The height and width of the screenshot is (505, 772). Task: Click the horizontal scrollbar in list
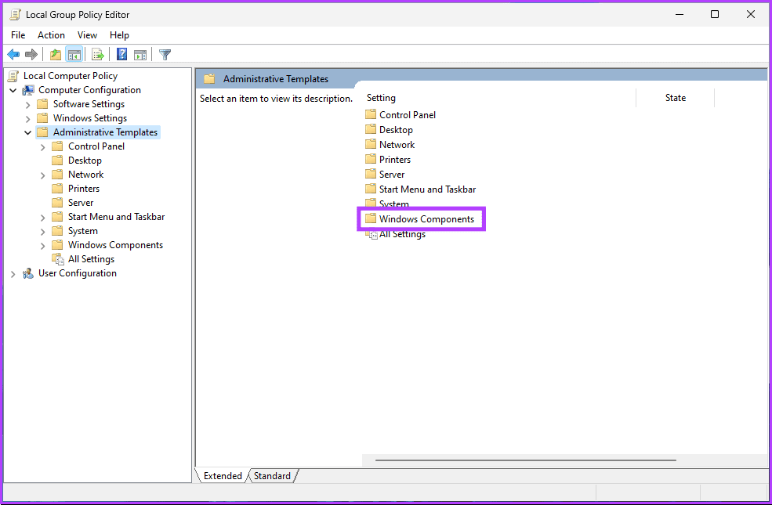click(525, 460)
